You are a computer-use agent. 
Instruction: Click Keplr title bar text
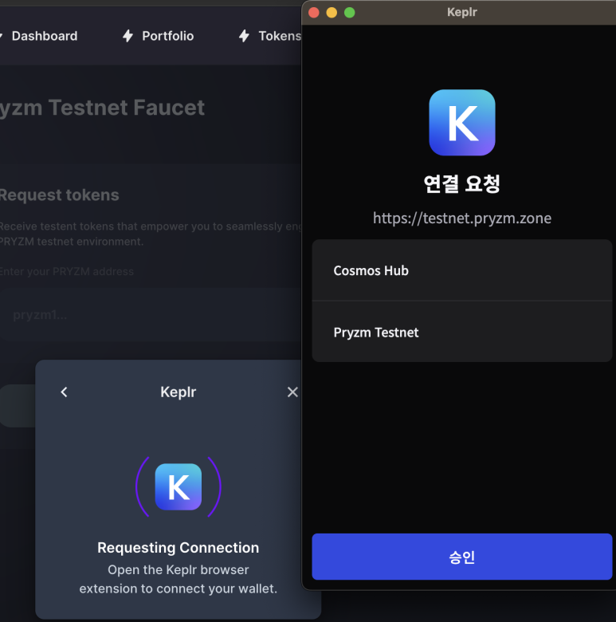pos(462,12)
